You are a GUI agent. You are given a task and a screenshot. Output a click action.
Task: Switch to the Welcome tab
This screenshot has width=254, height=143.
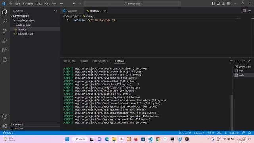[72, 11]
